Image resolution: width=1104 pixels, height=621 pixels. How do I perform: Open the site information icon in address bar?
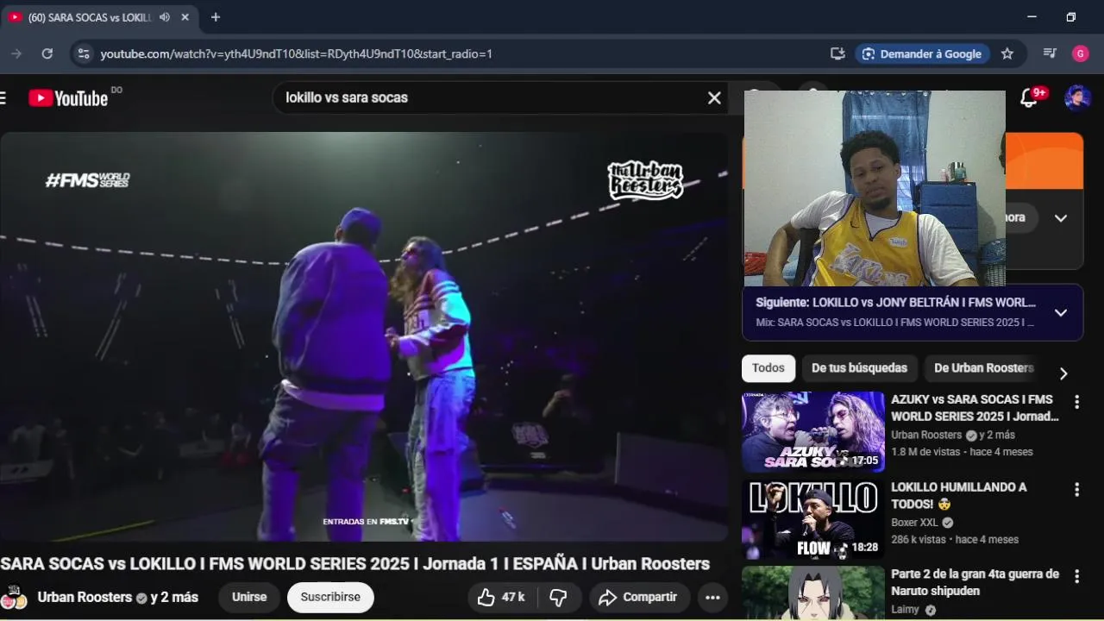tap(83, 53)
